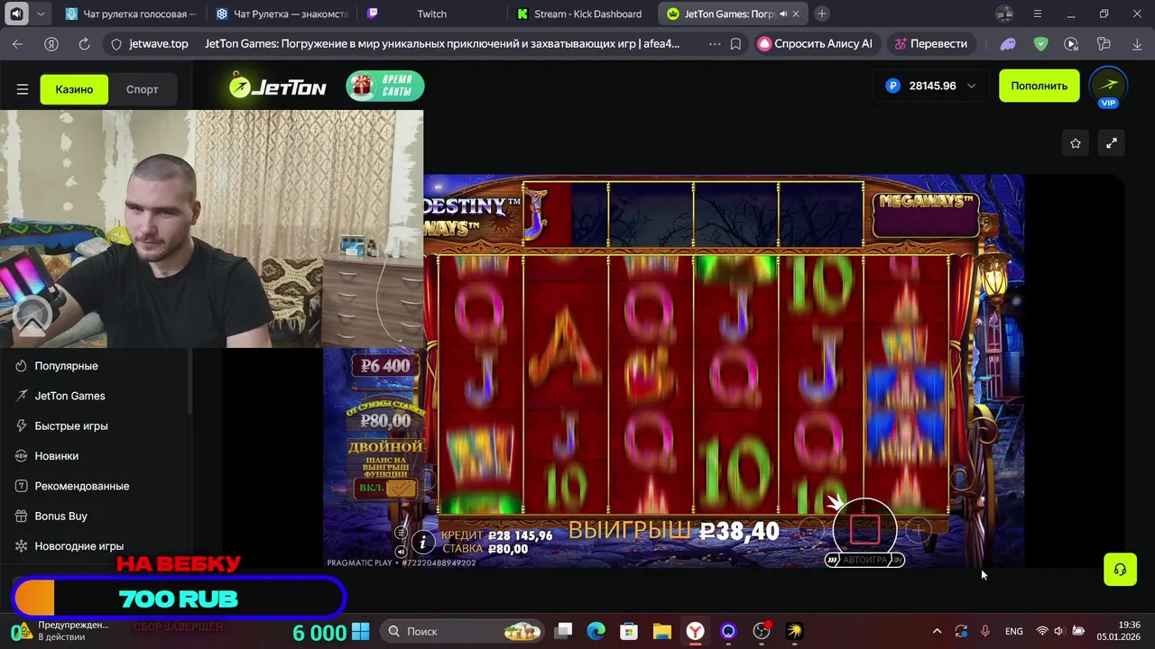1155x649 pixels.
Task: Switch to Чат рулетка голосовая browser tab
Action: click(131, 14)
